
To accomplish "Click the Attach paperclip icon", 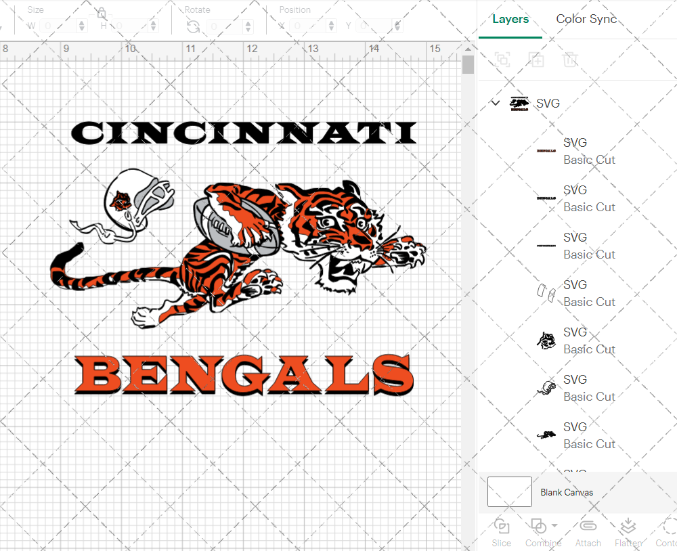I will coord(588,527).
